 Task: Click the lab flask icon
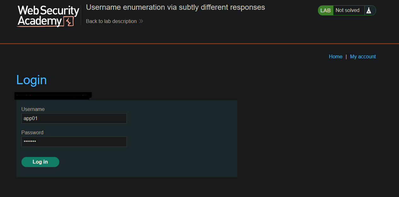pyautogui.click(x=368, y=10)
